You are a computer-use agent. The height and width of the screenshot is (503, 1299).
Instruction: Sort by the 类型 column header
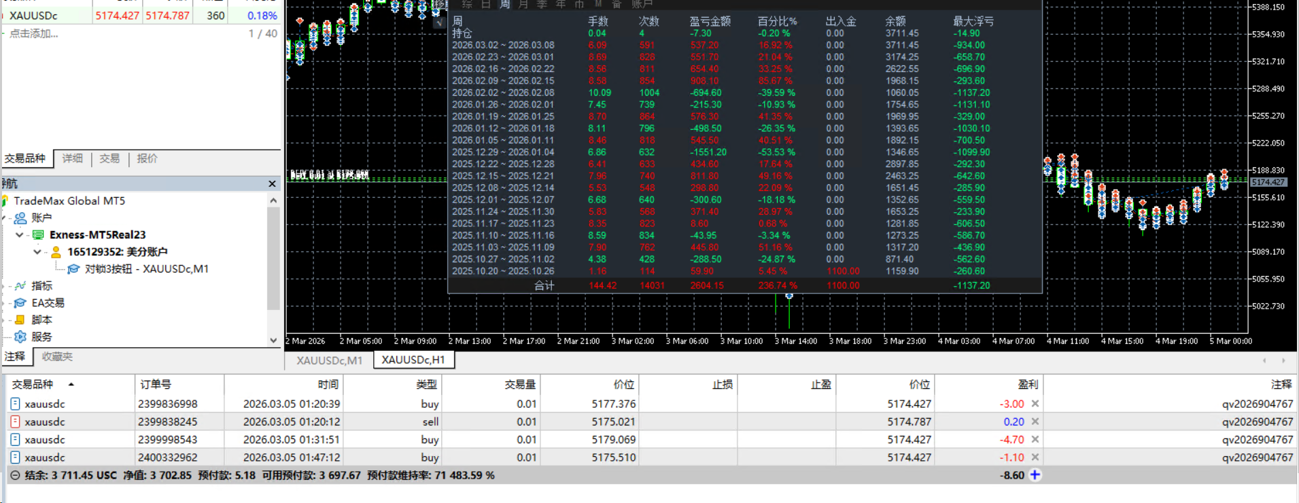[x=393, y=385]
